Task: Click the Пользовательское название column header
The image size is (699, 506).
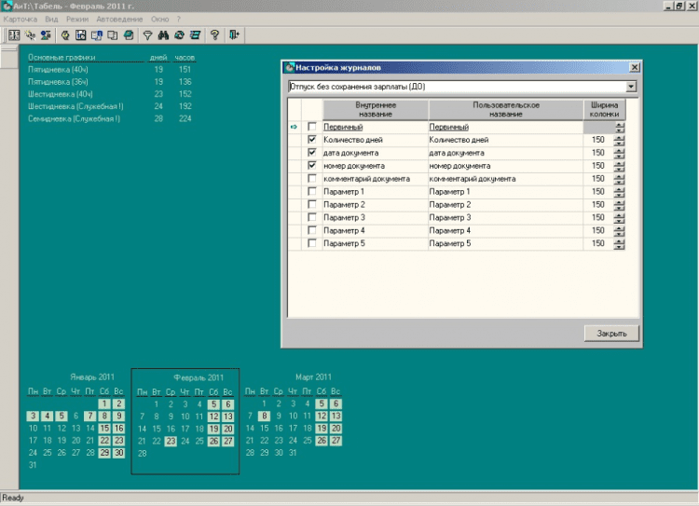Action: (506, 109)
